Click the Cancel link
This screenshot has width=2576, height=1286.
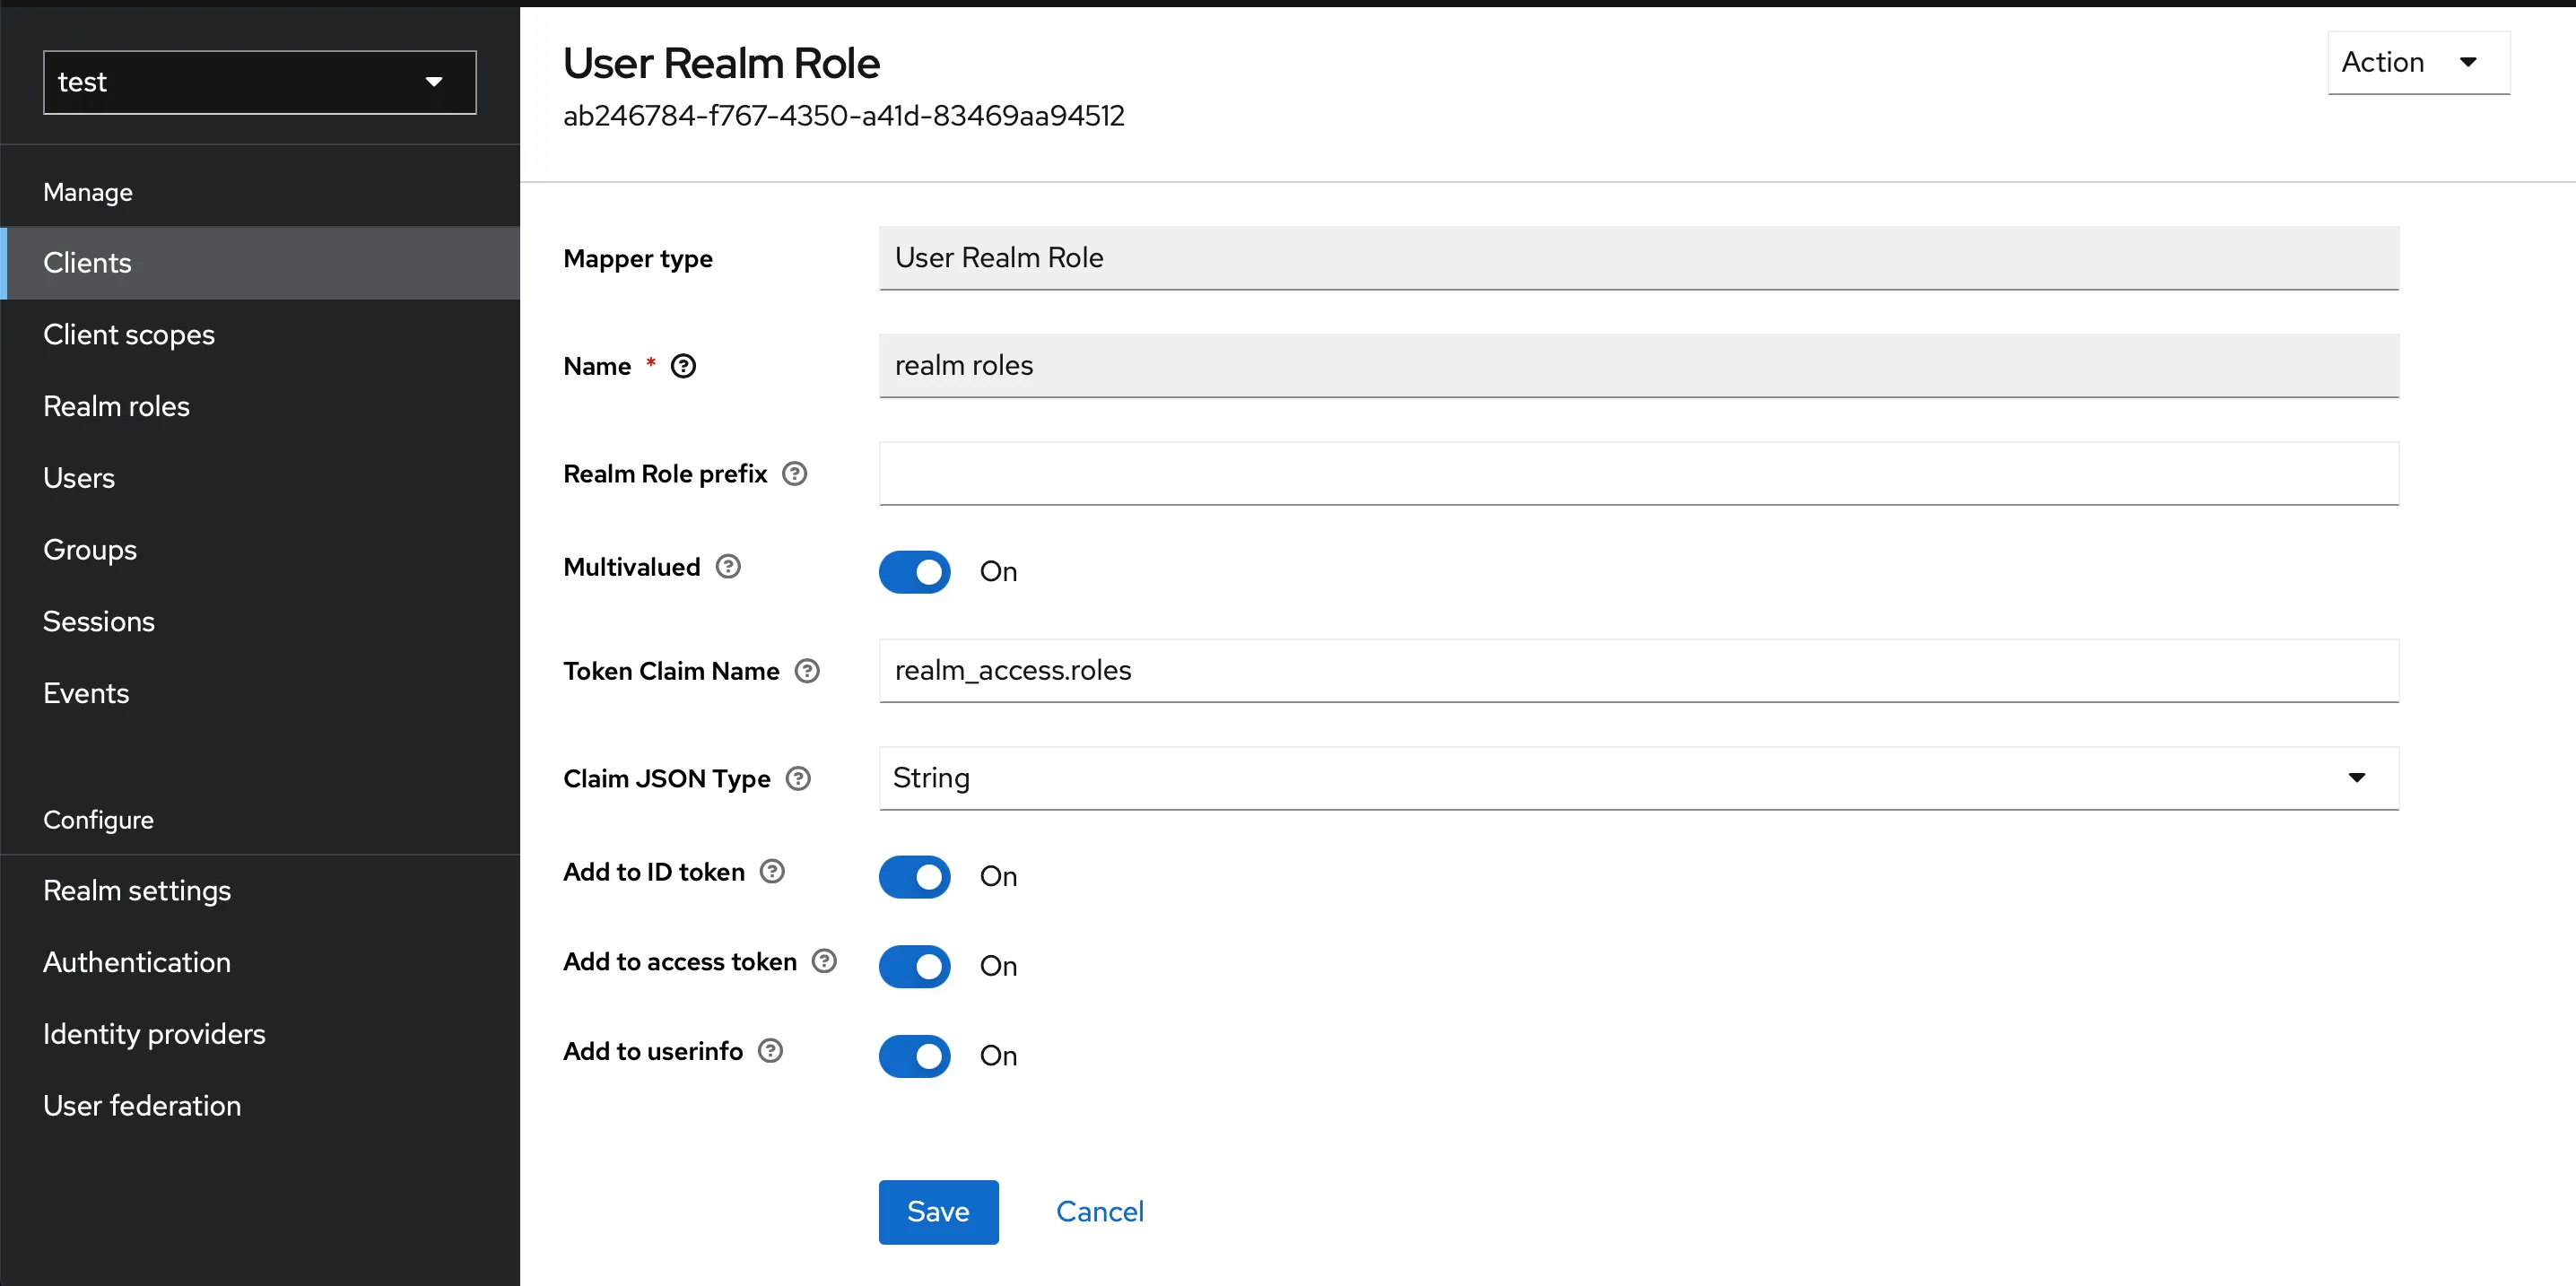[1099, 1212]
